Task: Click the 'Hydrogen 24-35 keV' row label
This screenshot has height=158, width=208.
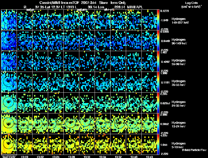Action: point(179,104)
